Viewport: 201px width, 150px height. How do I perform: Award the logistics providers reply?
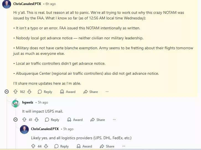coord(84,146)
